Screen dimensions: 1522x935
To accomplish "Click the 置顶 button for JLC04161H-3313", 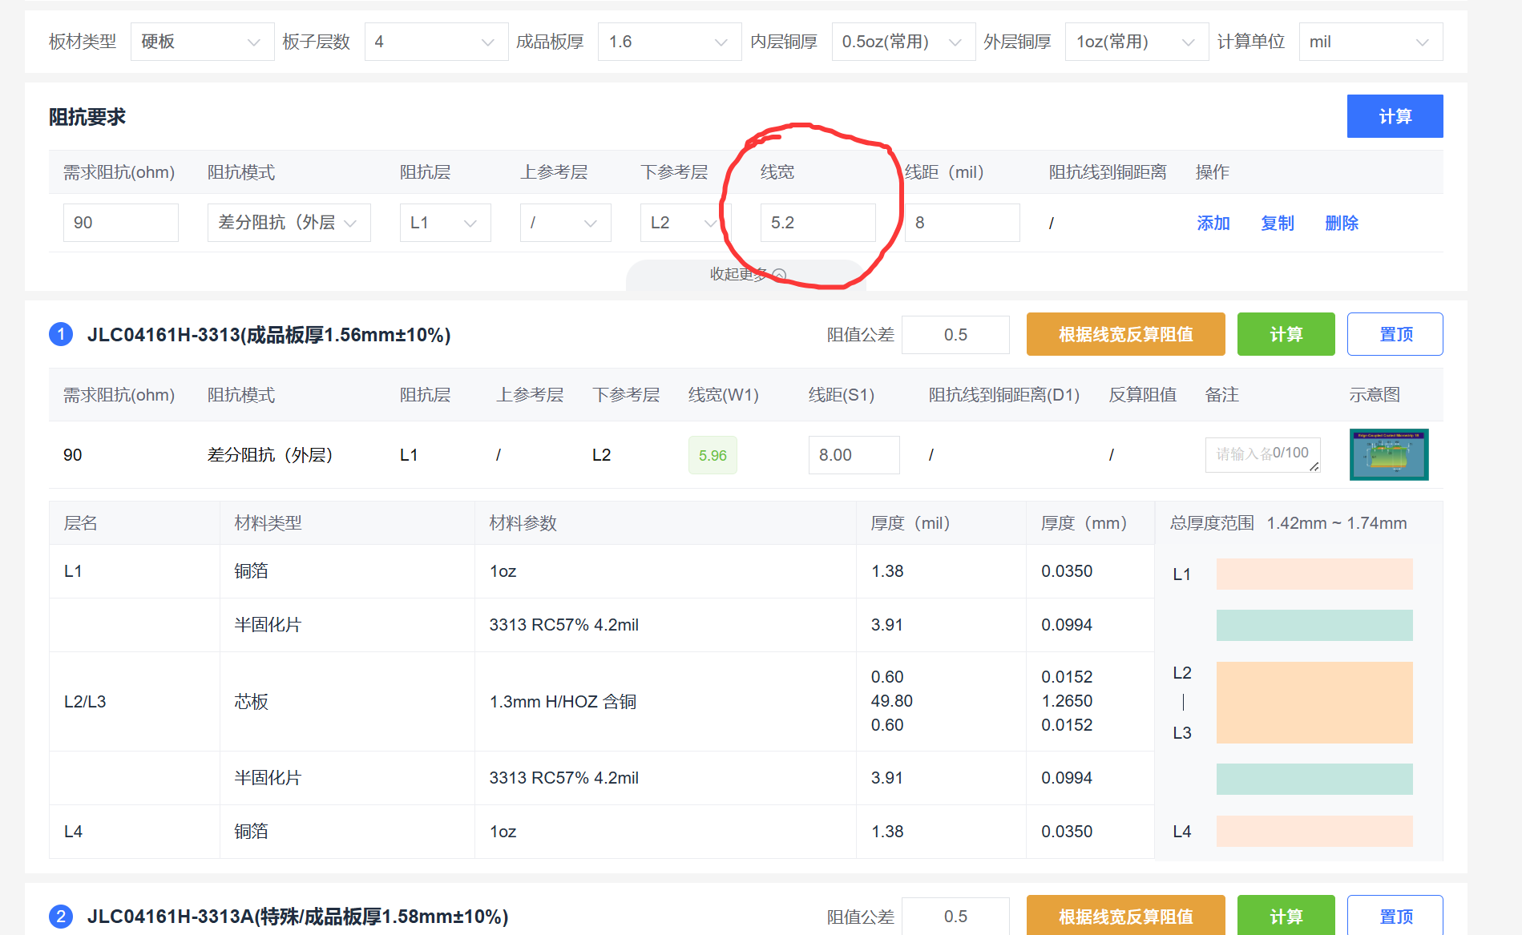I will tap(1395, 334).
